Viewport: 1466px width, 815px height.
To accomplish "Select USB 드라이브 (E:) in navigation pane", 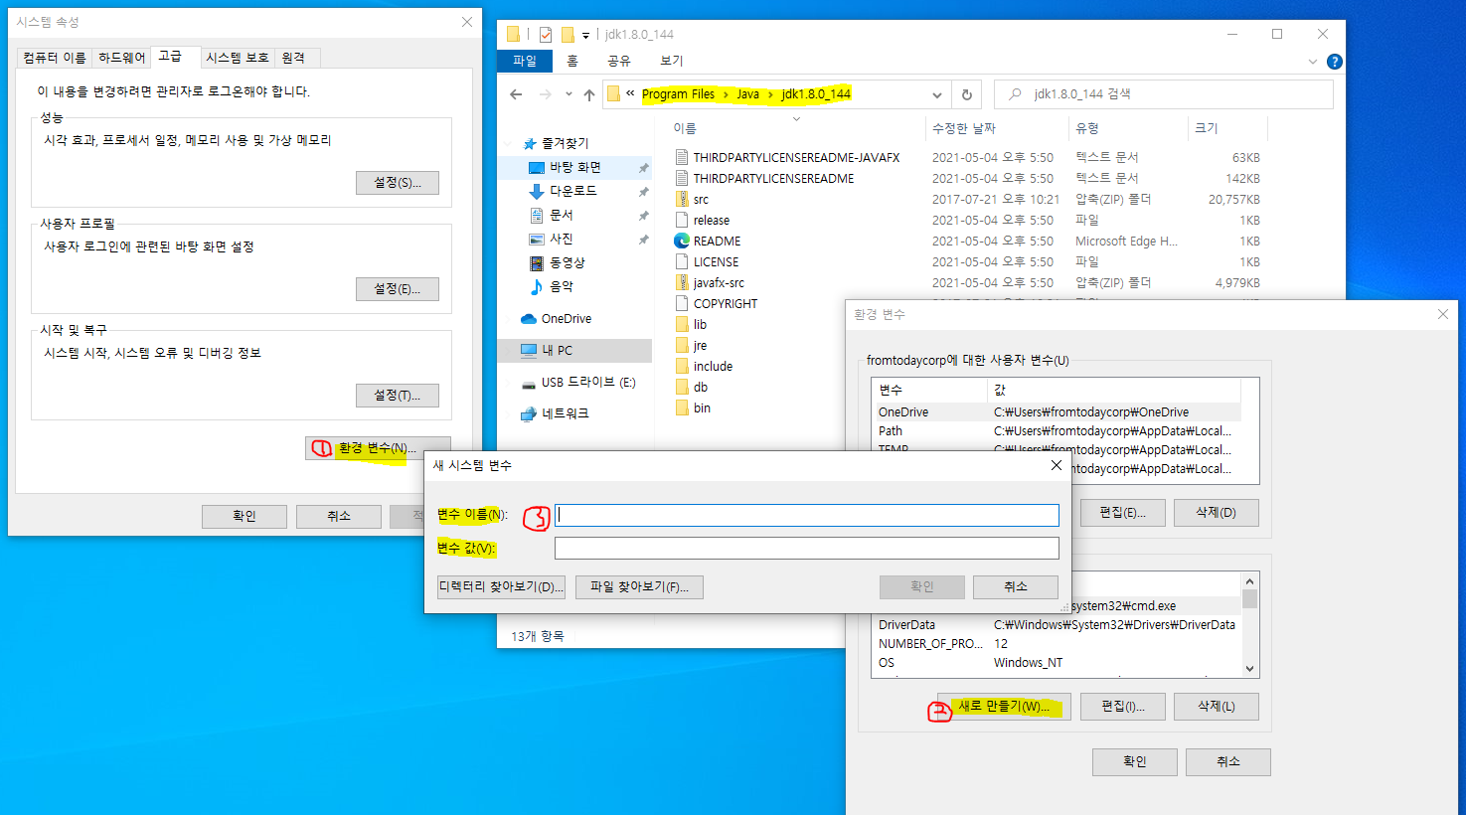I will click(588, 383).
